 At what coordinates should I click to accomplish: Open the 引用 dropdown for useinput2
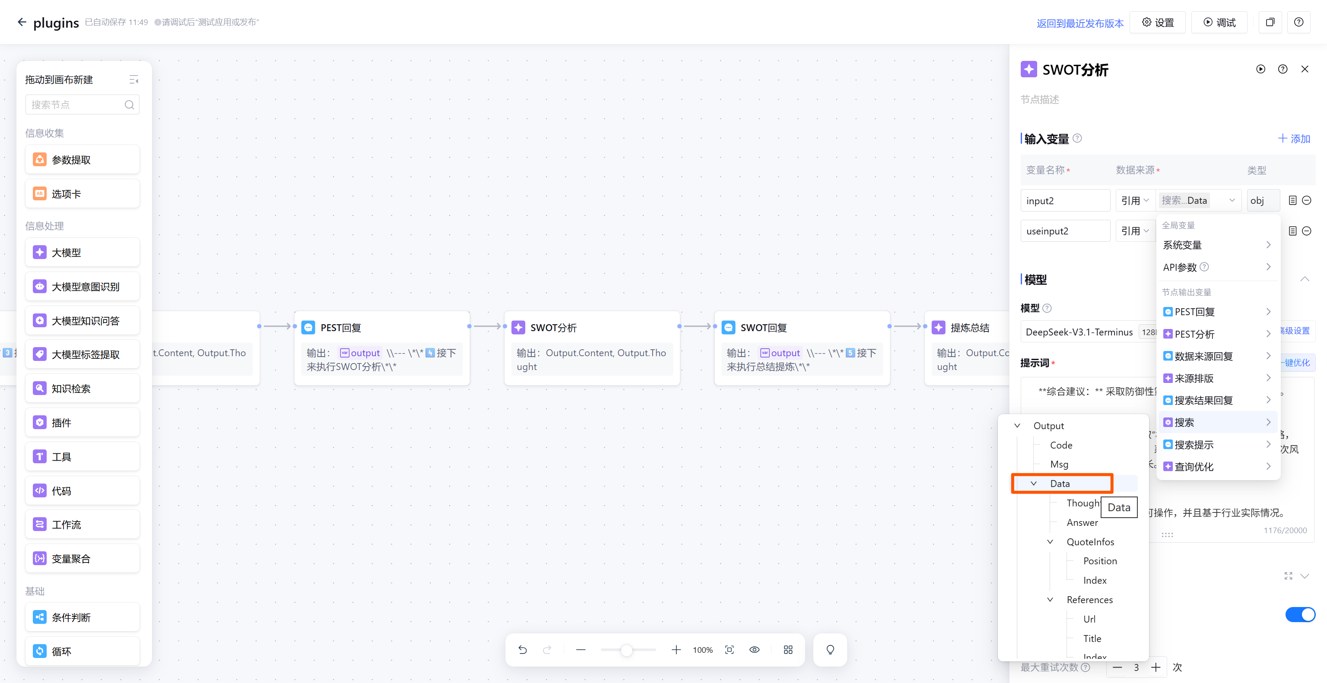pyautogui.click(x=1135, y=231)
